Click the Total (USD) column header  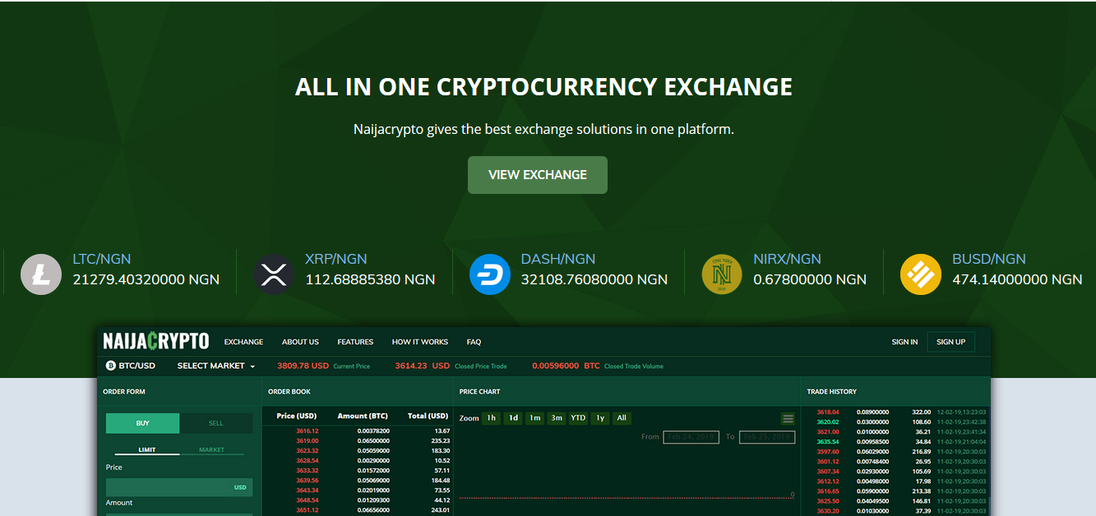pos(428,416)
